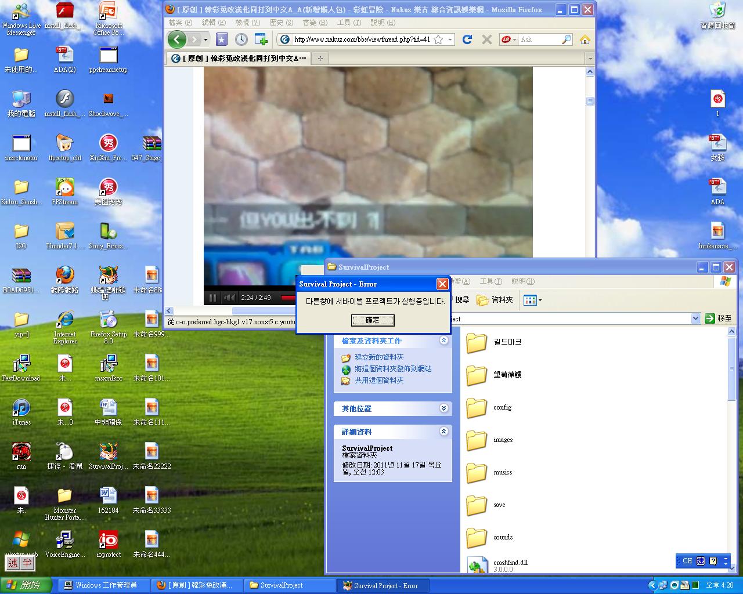Click the 建立新的資料夾 link
The width and height of the screenshot is (743, 594).
[x=379, y=357]
